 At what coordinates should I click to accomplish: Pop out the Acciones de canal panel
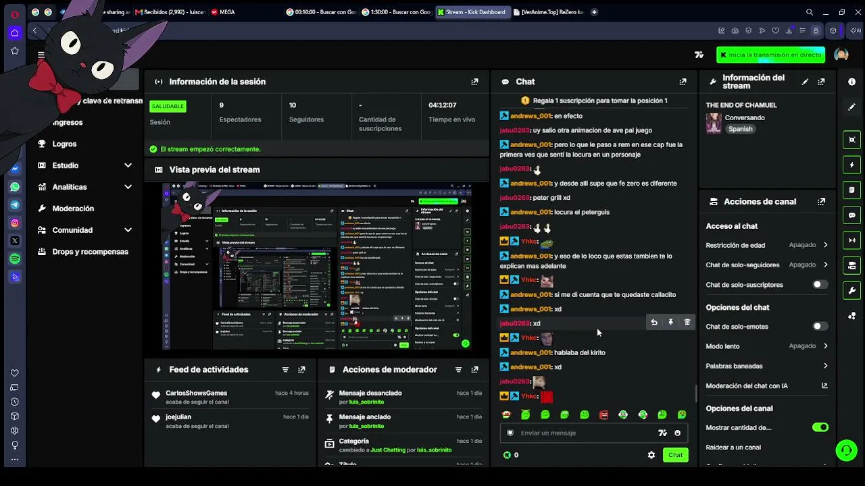821,202
